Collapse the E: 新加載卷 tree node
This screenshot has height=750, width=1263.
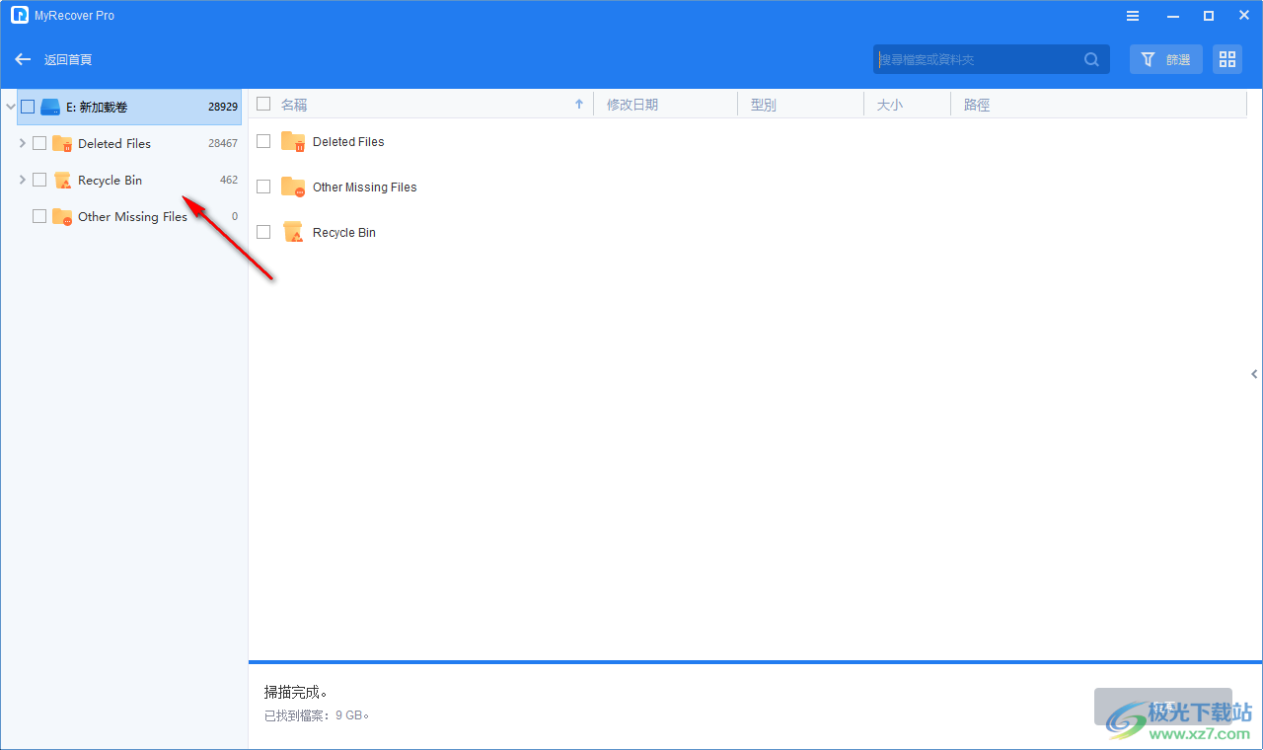click(10, 106)
